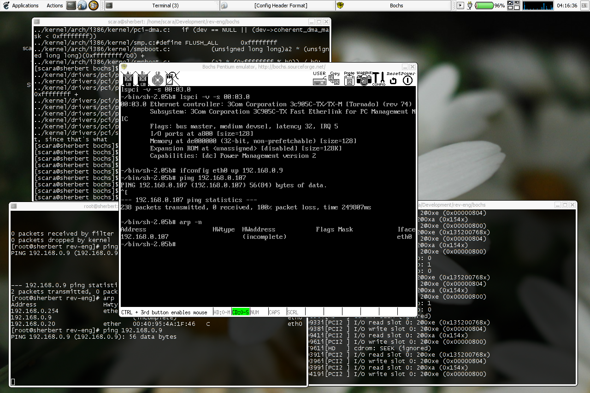Viewport: 590px width, 393px height.
Task: Switch to Bochs in the window list
Action: click(393, 6)
